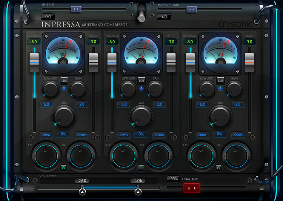Click the Low Add knob in first band
The width and height of the screenshot is (283, 201).
50,89
